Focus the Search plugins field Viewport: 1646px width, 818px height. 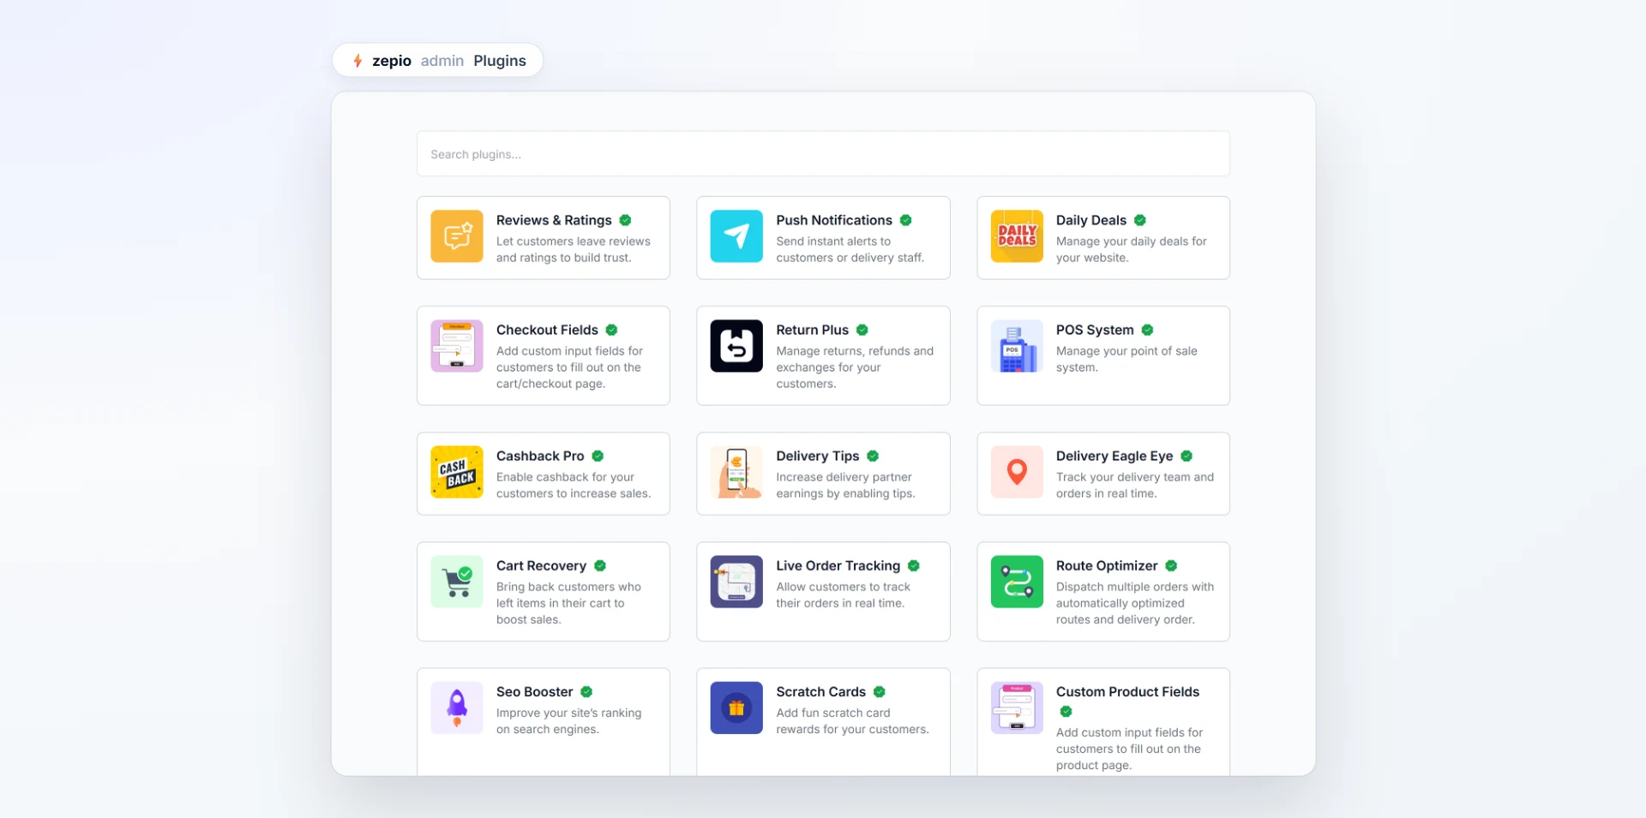coord(823,154)
